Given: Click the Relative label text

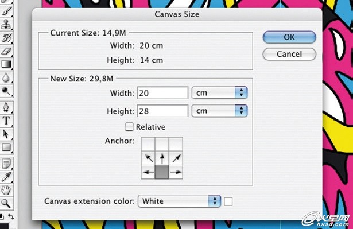Looking at the screenshot, I should point(150,127).
